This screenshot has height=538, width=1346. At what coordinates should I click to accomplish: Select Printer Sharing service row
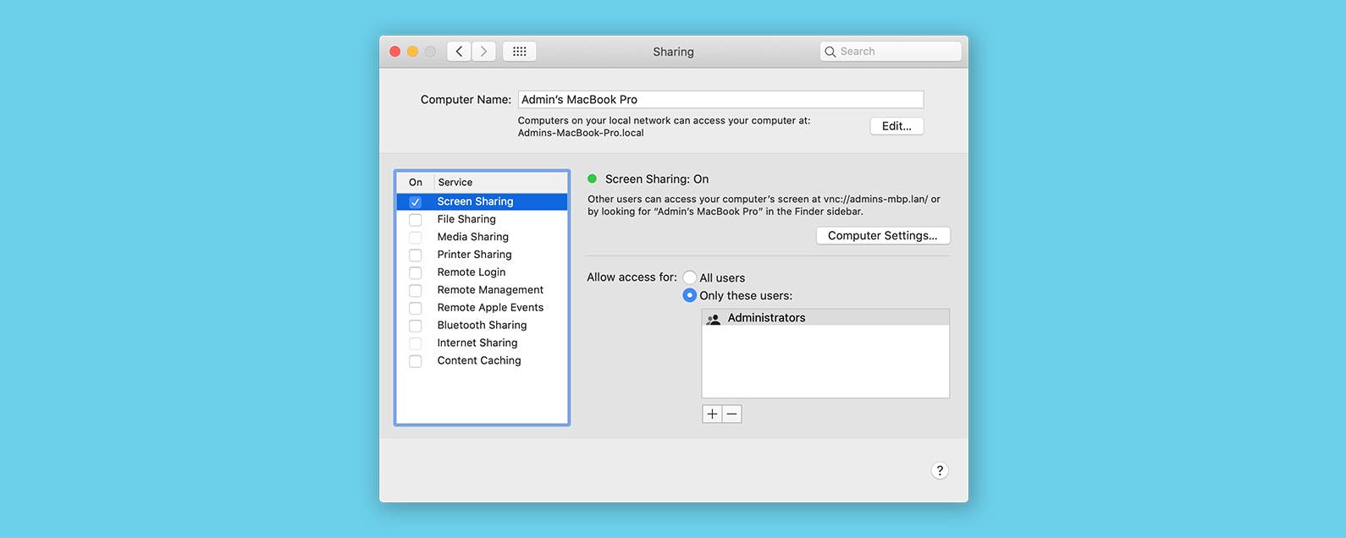pyautogui.click(x=483, y=255)
